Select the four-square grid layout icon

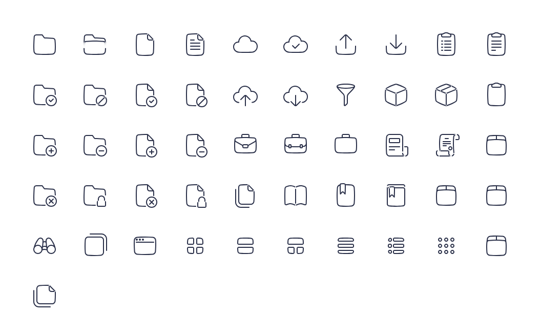coord(195,246)
